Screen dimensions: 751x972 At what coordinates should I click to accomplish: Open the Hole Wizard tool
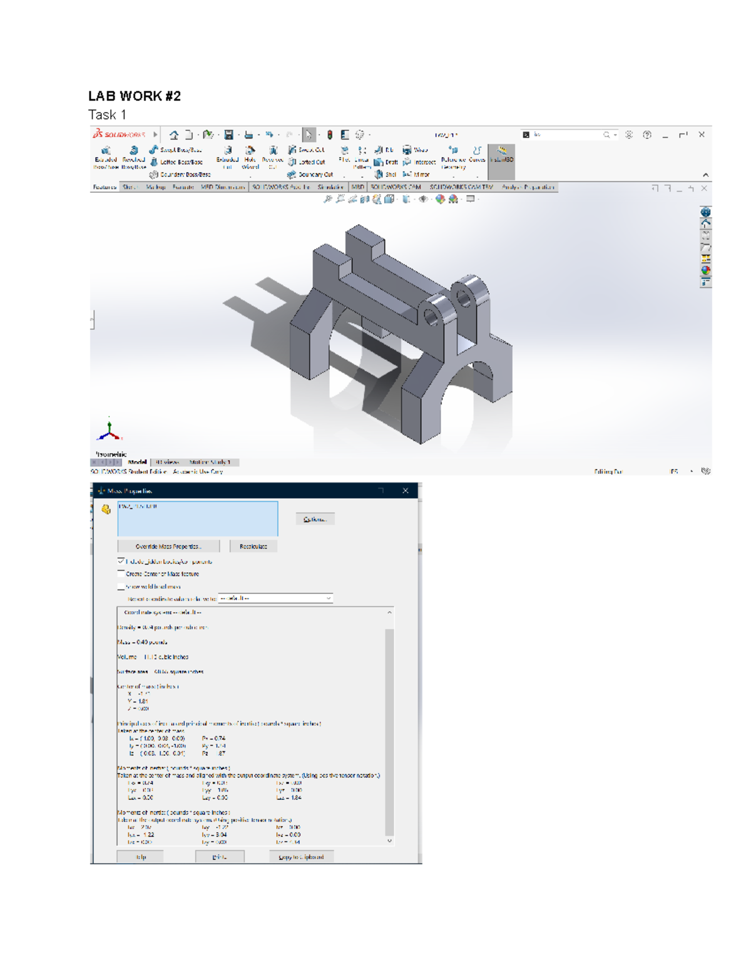[250, 157]
